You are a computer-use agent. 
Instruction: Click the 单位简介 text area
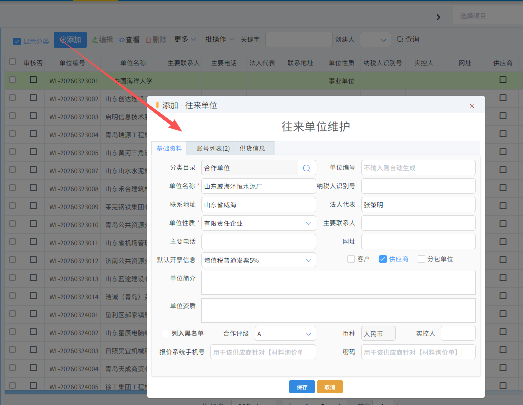pyautogui.click(x=338, y=283)
